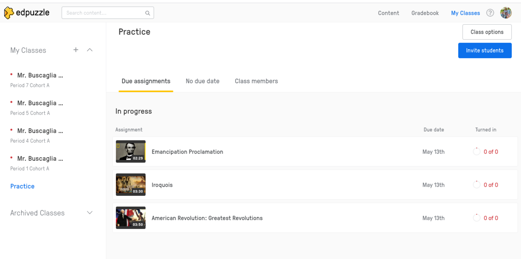Add a new class with plus icon
Image resolution: width=521 pixels, height=259 pixels.
pyautogui.click(x=76, y=50)
